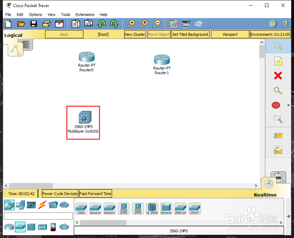Choose Connections lightning bolt category
The height and width of the screenshot is (238, 294).
coord(42,205)
